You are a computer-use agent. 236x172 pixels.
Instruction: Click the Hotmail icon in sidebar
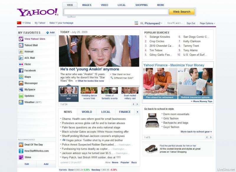(x=21, y=52)
